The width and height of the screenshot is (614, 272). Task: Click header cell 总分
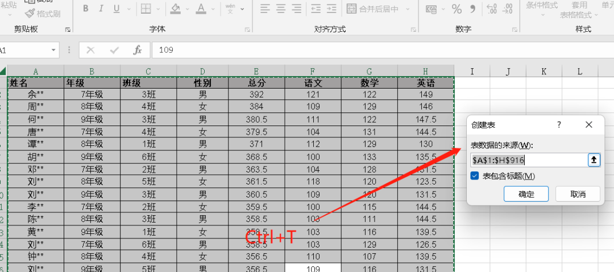256,82
